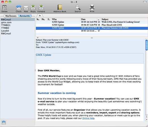Click the 'Summer vacation is coming' heading

(57, 93)
